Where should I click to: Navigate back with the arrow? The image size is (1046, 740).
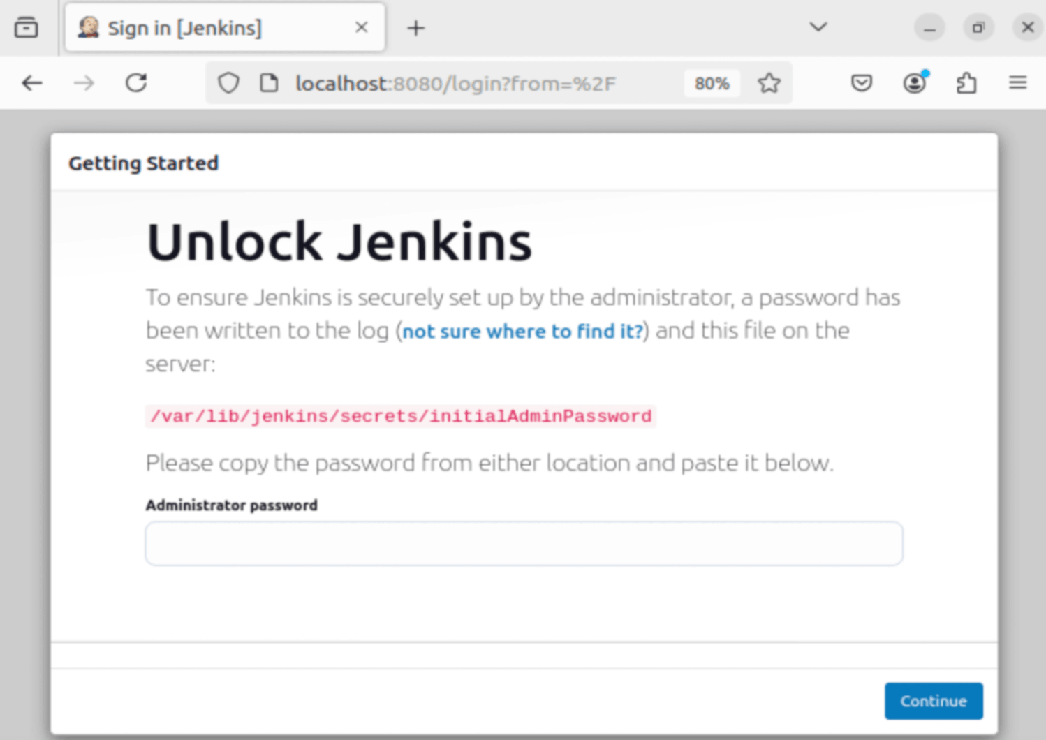coord(31,82)
